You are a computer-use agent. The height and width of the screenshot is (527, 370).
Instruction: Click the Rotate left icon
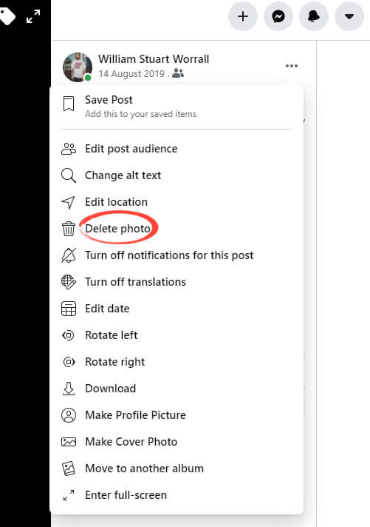[x=69, y=335]
